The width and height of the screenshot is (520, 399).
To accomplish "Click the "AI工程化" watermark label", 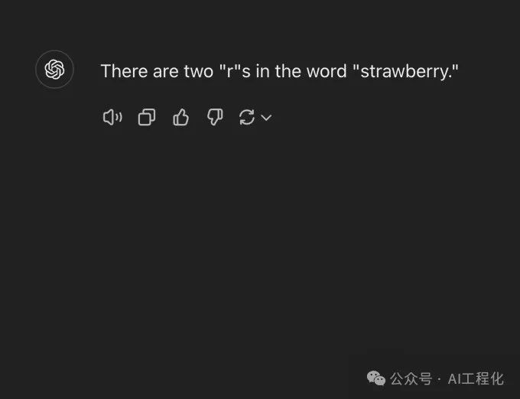I will [x=476, y=378].
